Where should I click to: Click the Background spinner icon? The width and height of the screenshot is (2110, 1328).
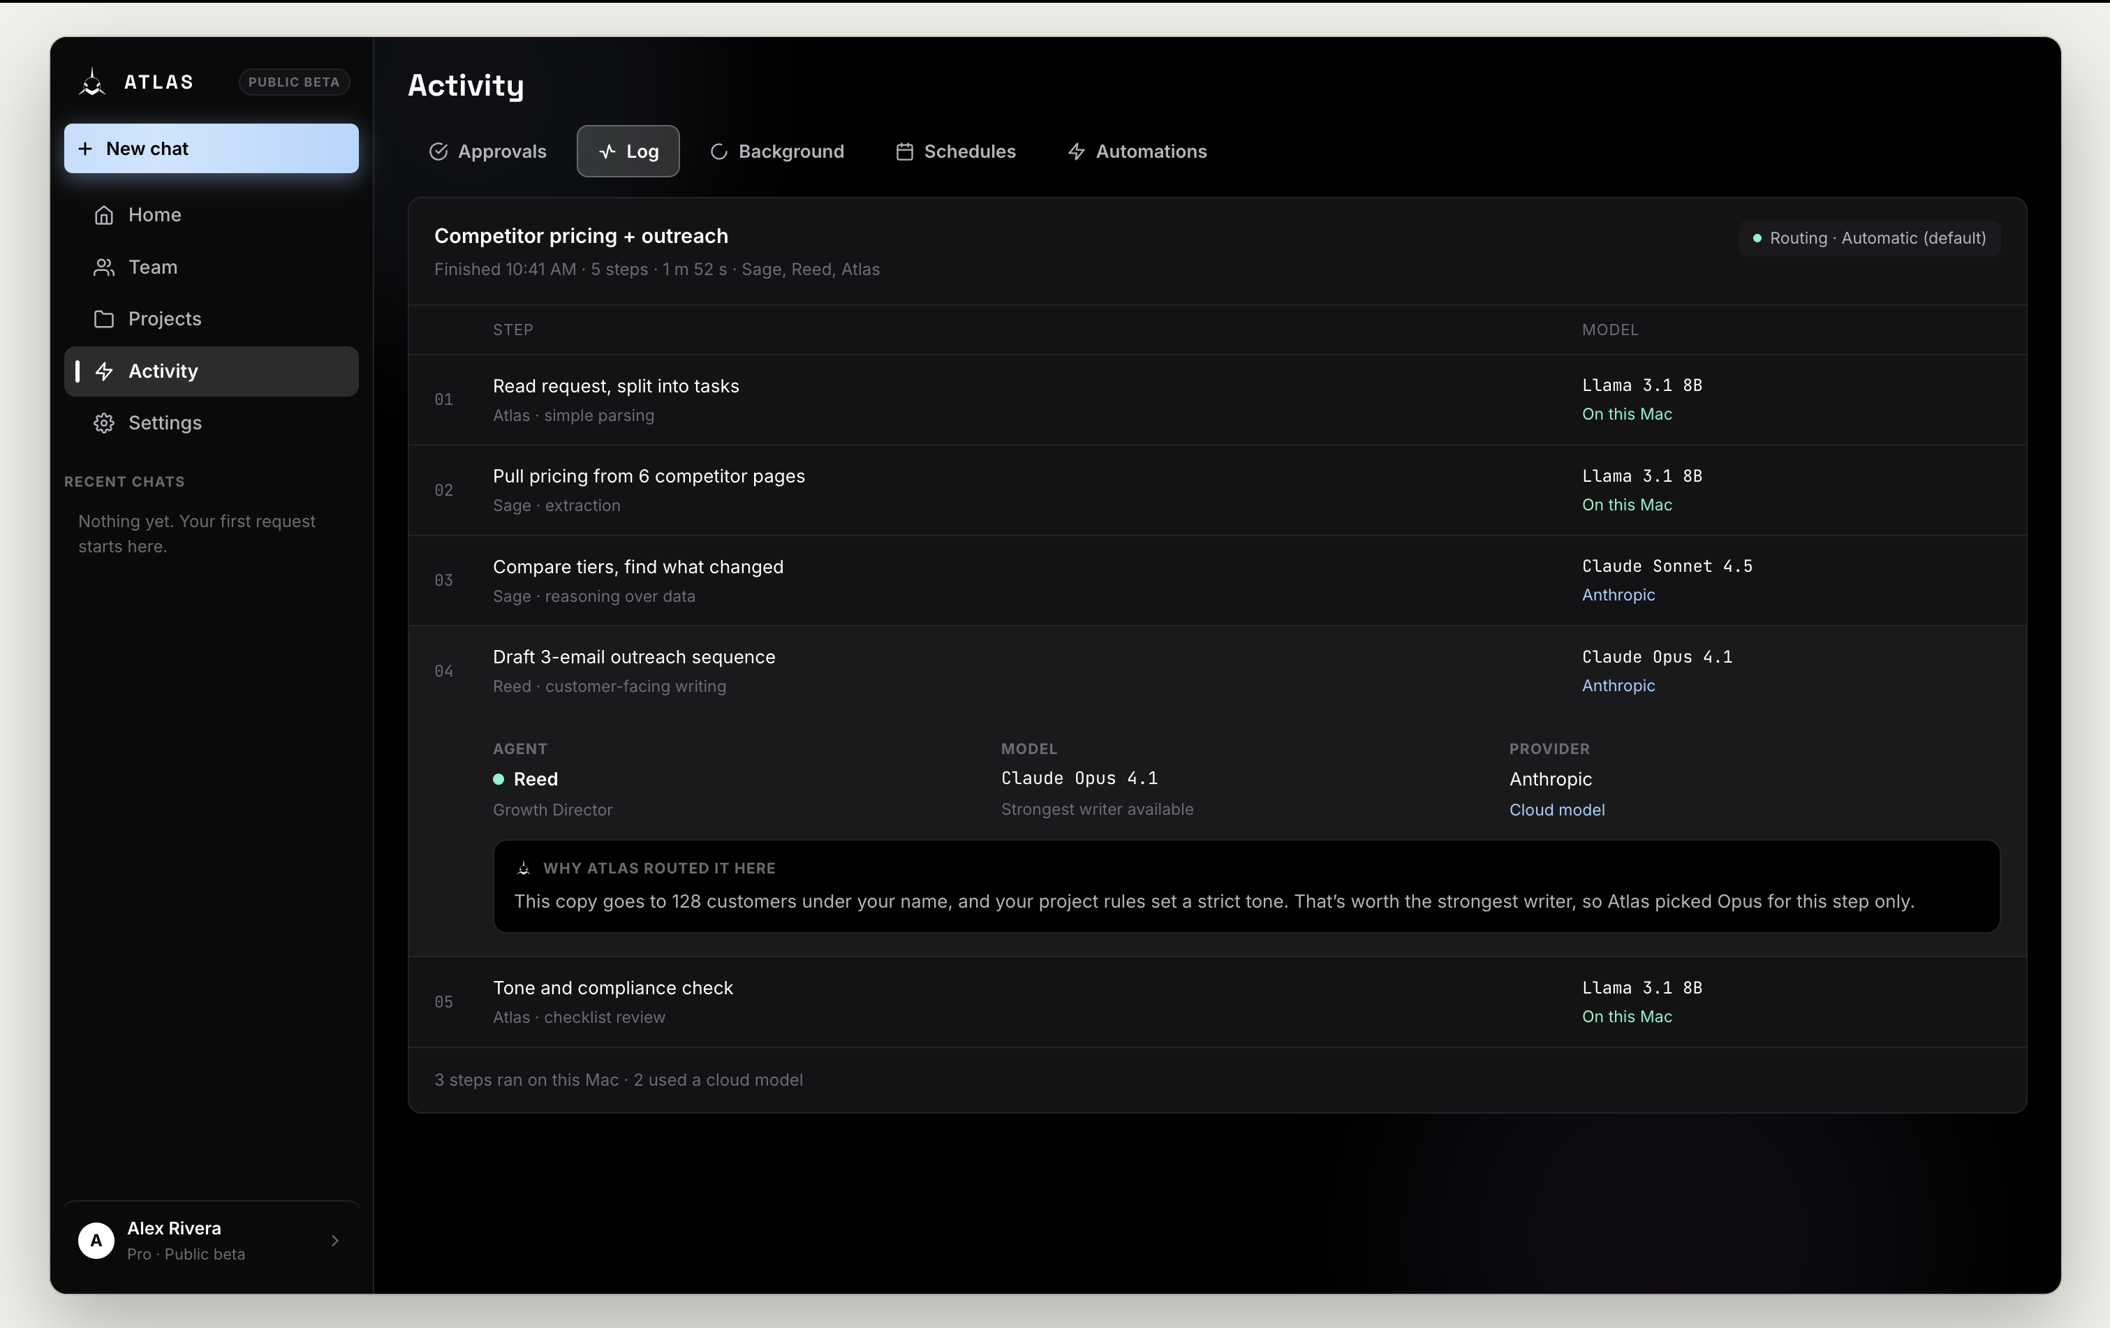[718, 152]
